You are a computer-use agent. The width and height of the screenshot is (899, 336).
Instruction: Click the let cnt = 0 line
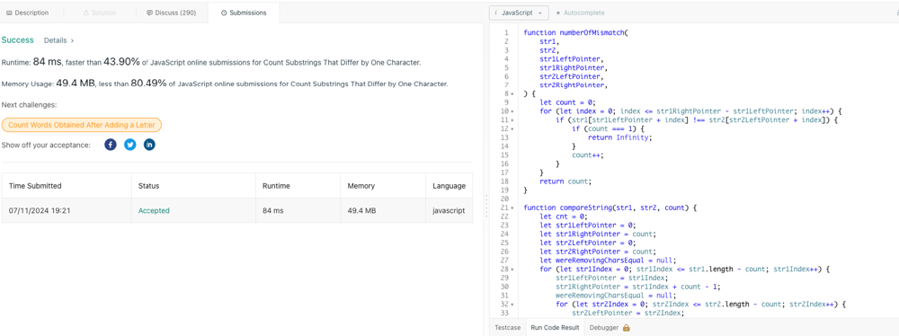pos(564,217)
